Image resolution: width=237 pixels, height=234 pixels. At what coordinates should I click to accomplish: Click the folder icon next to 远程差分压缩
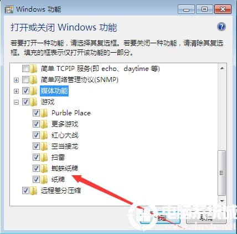coord(33,191)
